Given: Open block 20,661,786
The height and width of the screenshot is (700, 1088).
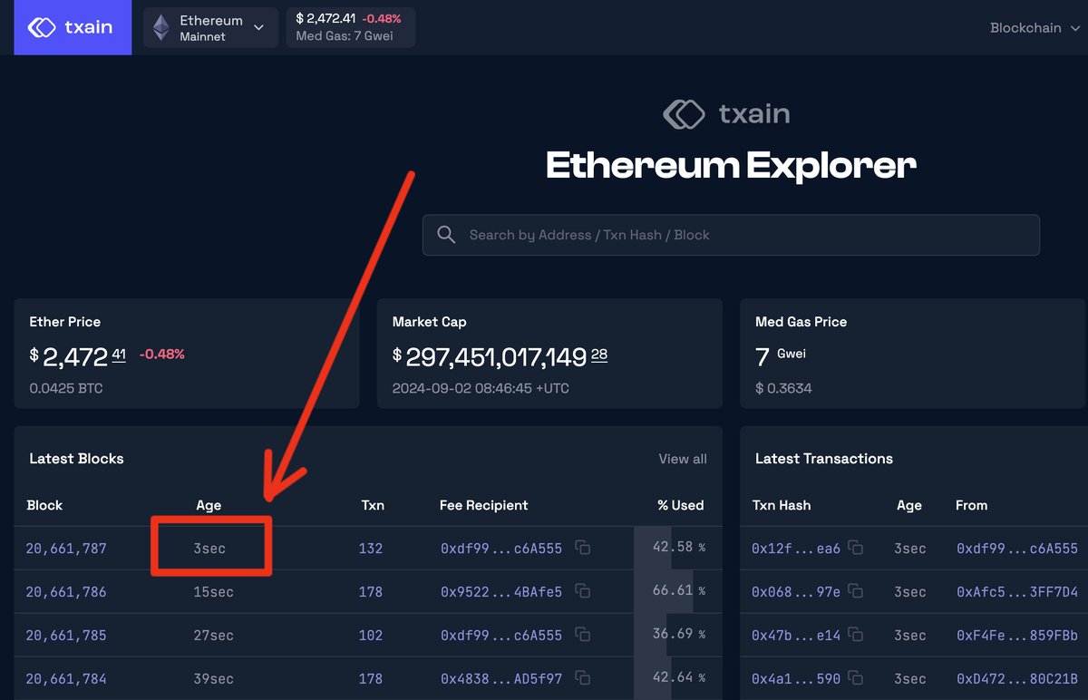Looking at the screenshot, I should pyautogui.click(x=66, y=592).
